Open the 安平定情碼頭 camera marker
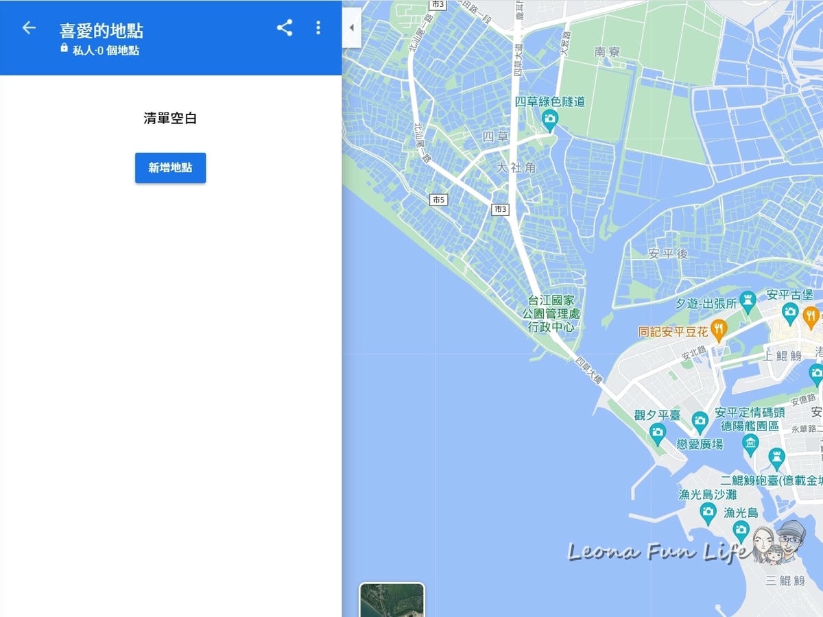This screenshot has height=617, width=823. point(700,420)
